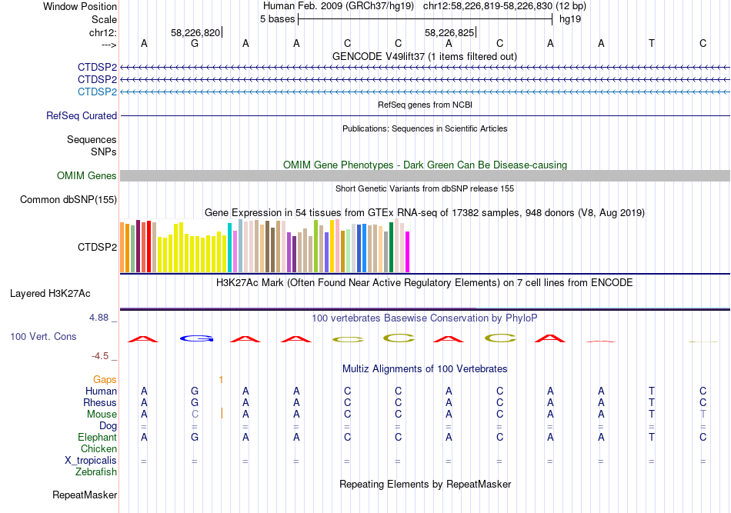Open Multiz Alignments of 100 Vertebrates title

tap(425, 369)
